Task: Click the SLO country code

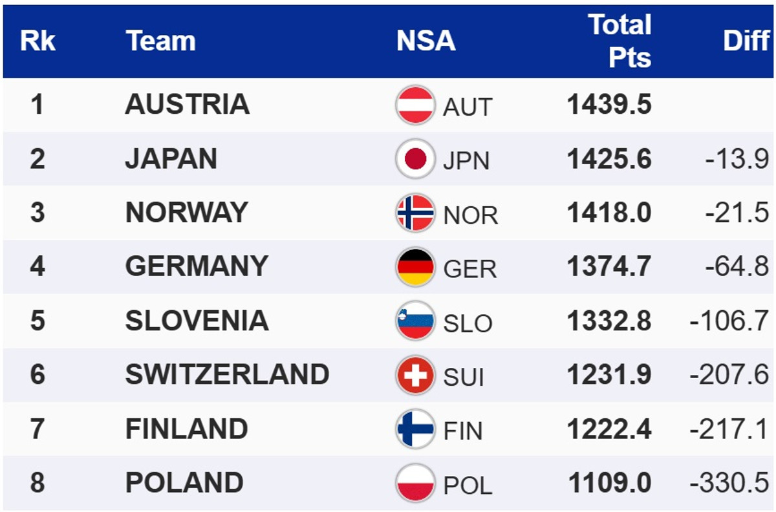Action: coord(468,323)
